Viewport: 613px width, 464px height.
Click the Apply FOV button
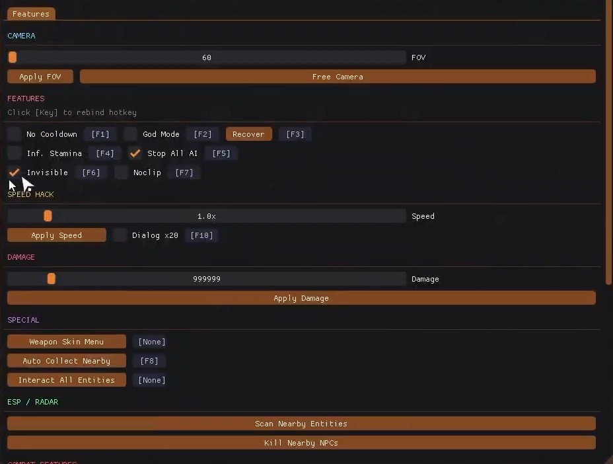tap(40, 77)
